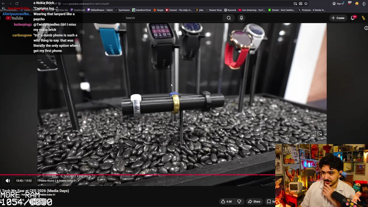
Task: Dislike the video with thumbs-down icon
Action: tap(239, 202)
